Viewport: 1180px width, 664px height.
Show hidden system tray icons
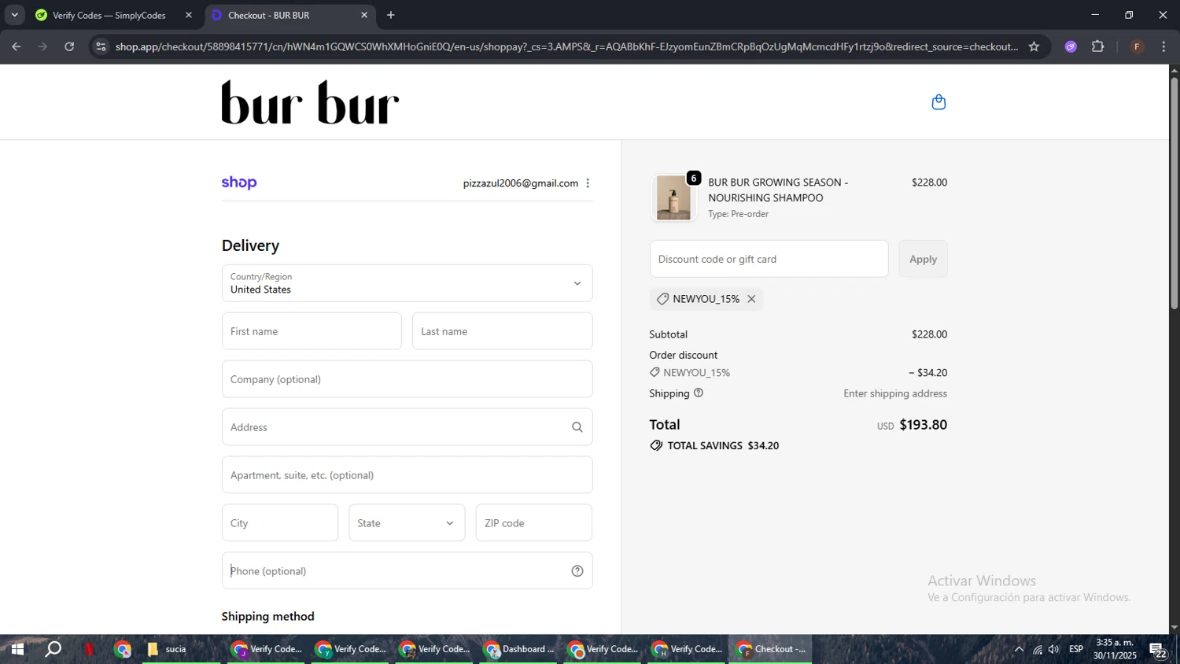click(x=1019, y=649)
